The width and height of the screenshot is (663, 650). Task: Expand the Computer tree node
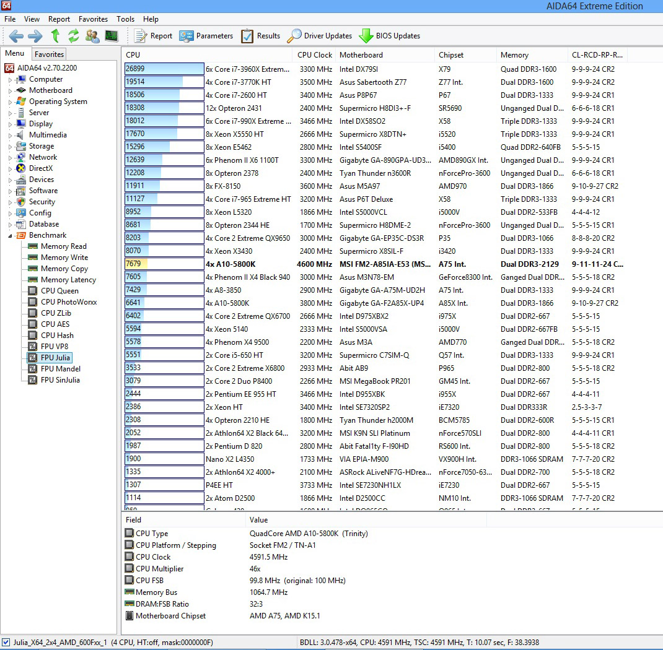10,79
